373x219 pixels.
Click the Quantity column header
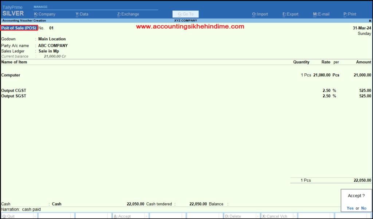tap(301, 62)
